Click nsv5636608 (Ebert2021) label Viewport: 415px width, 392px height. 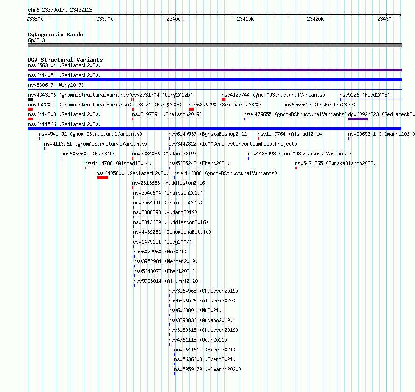205,359
